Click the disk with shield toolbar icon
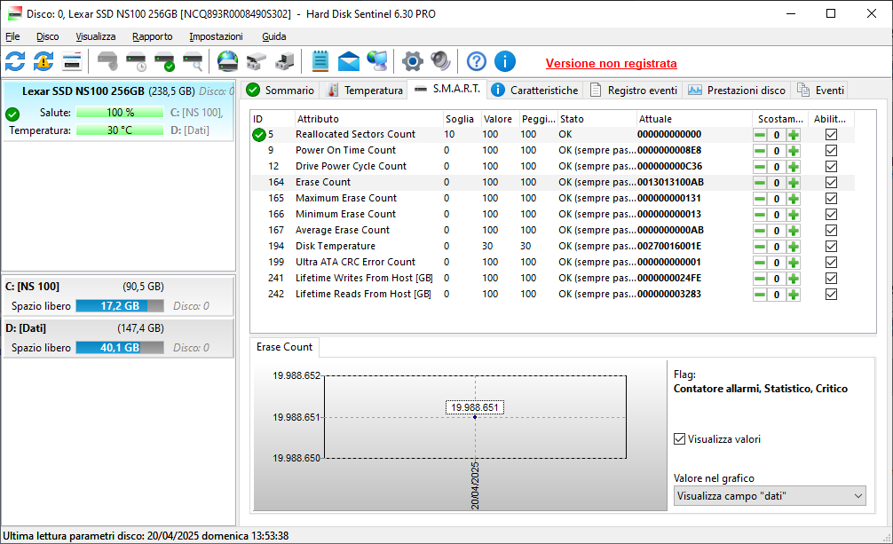The width and height of the screenshot is (893, 544). [107, 61]
